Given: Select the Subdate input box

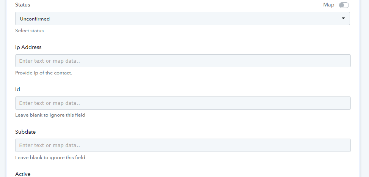Looking at the screenshot, I should click(183, 145).
